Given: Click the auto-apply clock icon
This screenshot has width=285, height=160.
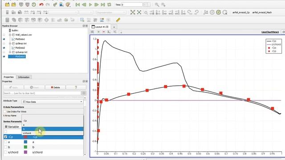Looking at the screenshot, I should [x=34, y=4].
